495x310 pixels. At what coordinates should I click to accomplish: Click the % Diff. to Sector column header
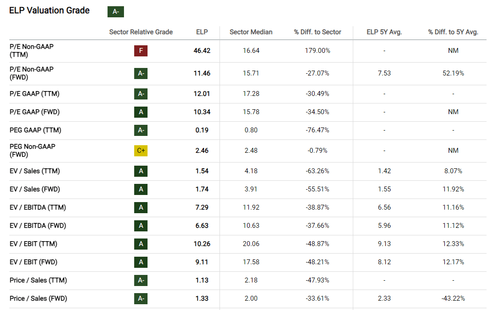[318, 32]
